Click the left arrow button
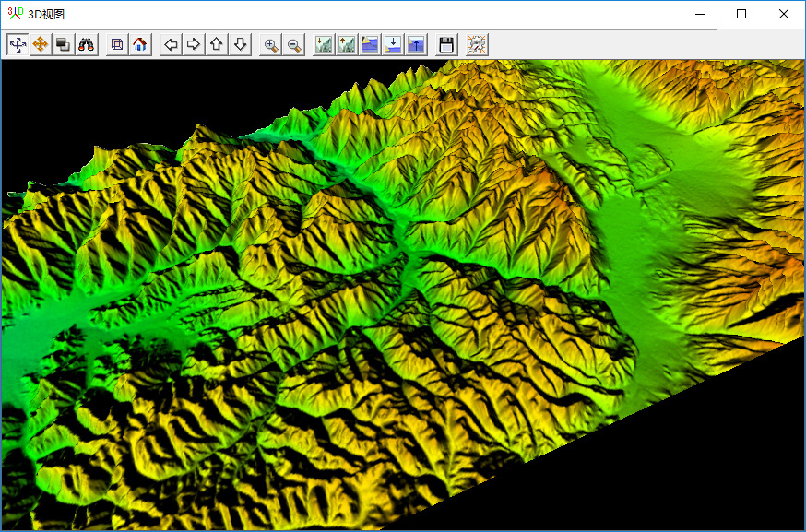 coord(171,44)
